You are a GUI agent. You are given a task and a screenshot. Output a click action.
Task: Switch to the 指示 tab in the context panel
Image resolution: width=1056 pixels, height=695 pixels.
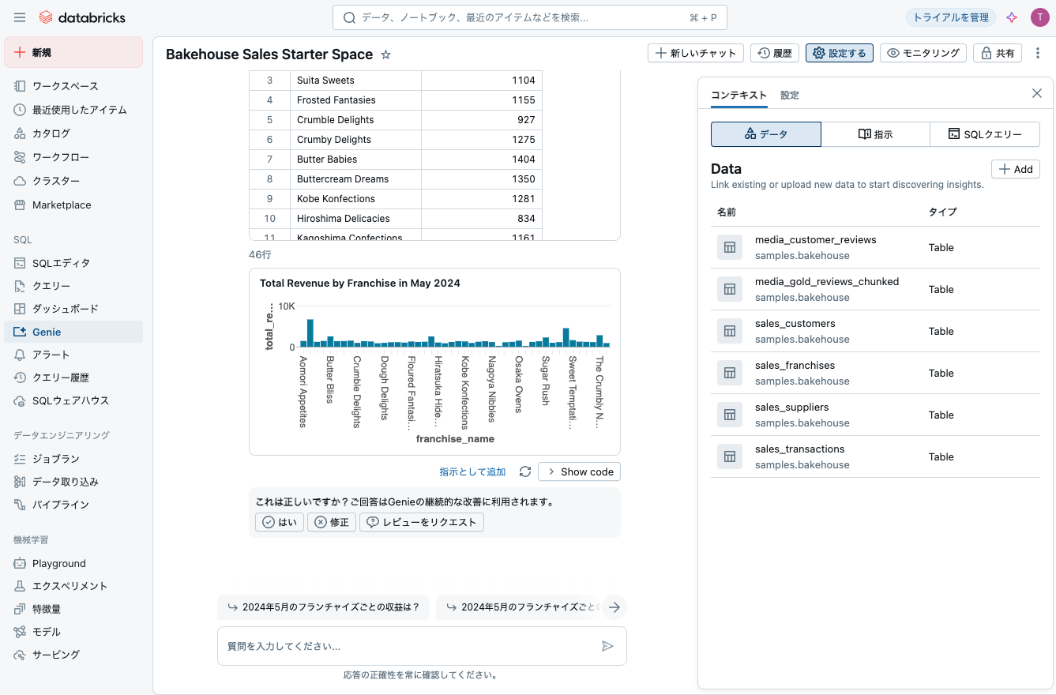coord(875,133)
